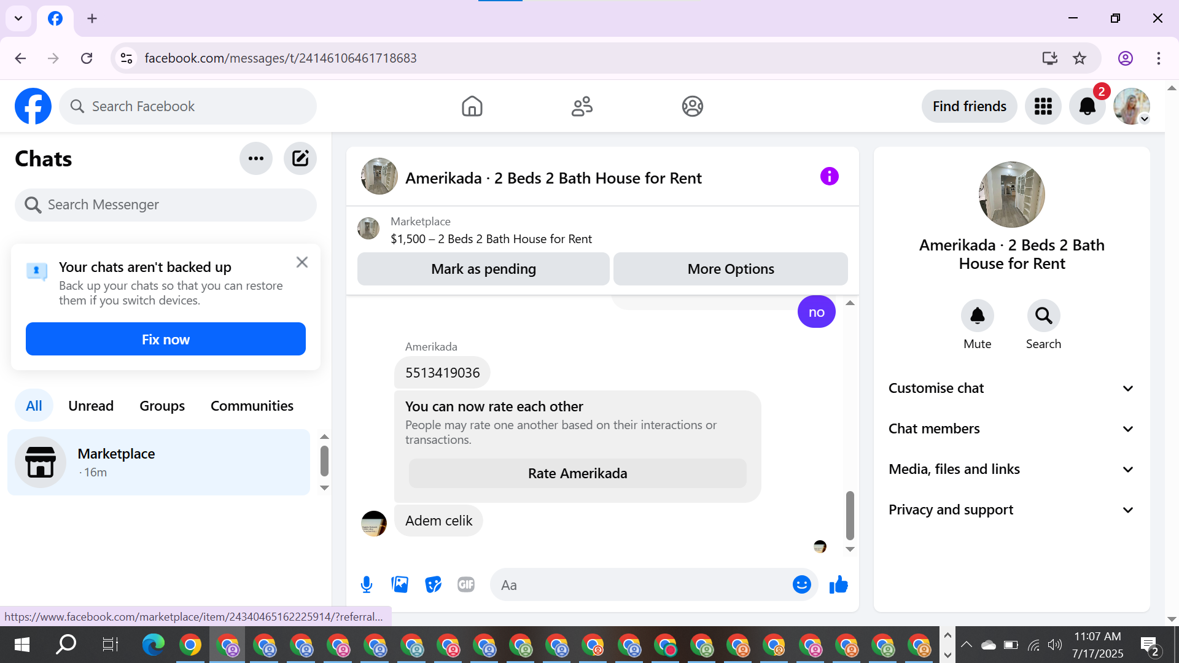Open the tab search dropdown arrow
Screen dimensions: 1179x663
tap(18, 18)
